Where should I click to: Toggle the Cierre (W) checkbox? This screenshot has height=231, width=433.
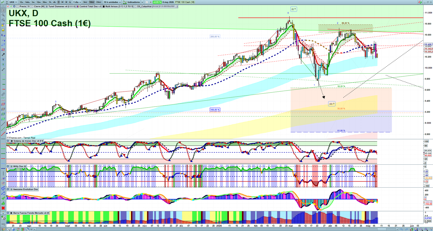(32, 6)
